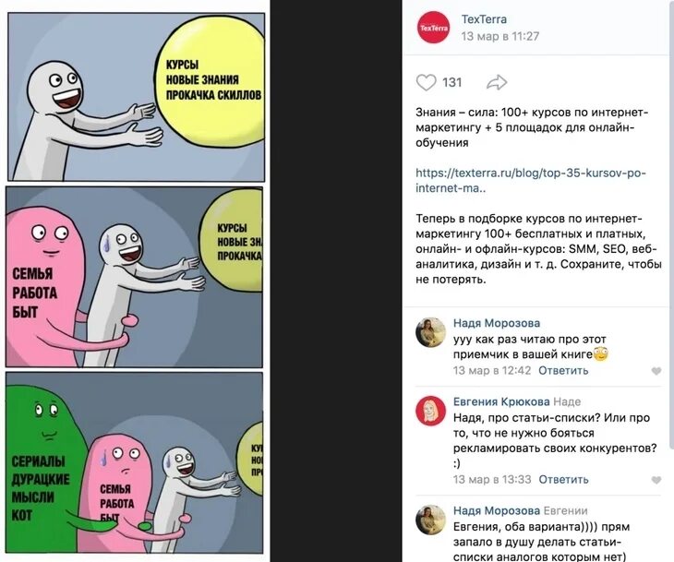
Task: Open Надя Морозова's avatar on first comment
Action: coord(430,332)
